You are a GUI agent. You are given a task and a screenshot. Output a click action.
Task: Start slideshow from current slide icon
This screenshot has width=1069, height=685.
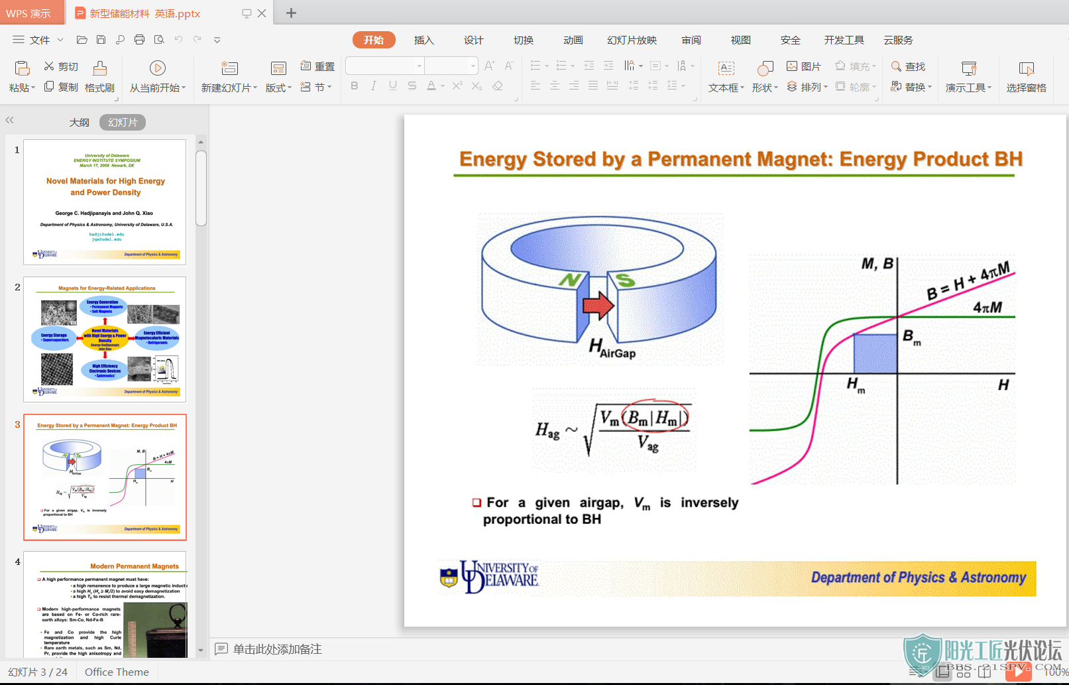[157, 68]
